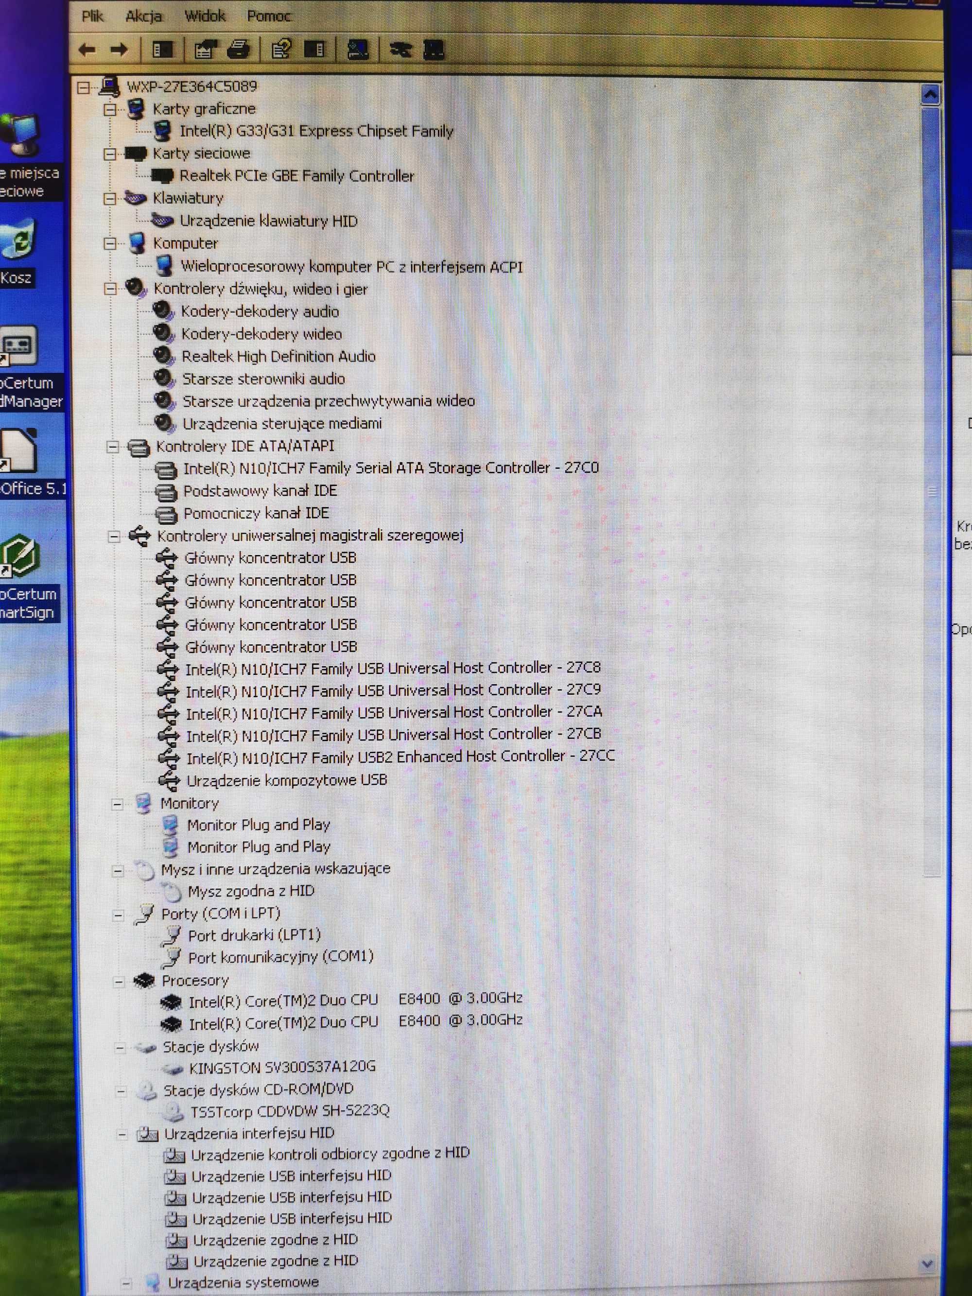Select Port komunikacyjny (COM1) icon
This screenshot has width=972, height=1296.
pos(172,958)
